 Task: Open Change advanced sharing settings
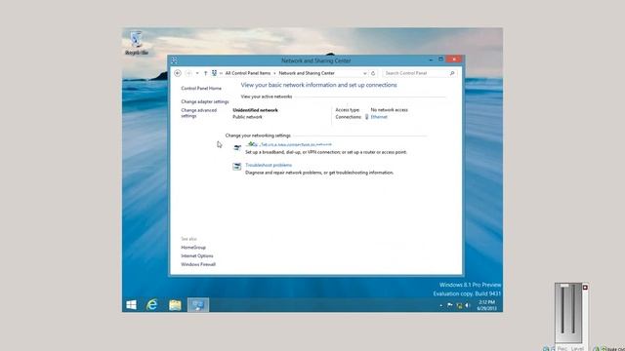click(199, 113)
